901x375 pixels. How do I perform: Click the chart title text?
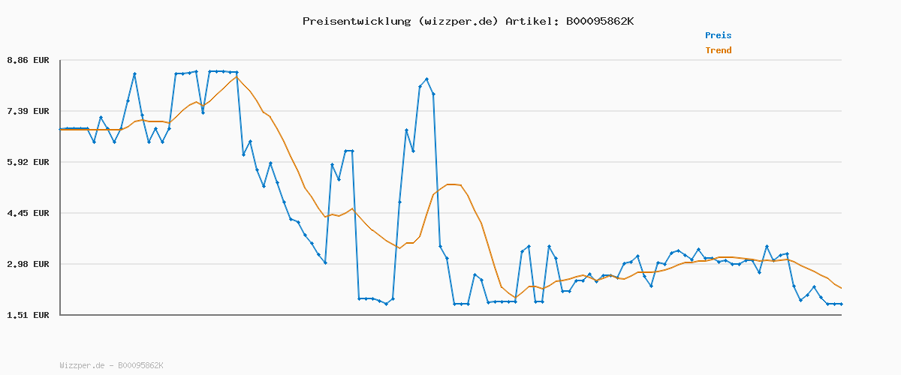click(x=468, y=21)
